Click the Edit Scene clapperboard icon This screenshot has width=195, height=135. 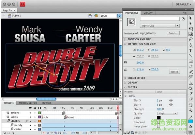[90, 16]
